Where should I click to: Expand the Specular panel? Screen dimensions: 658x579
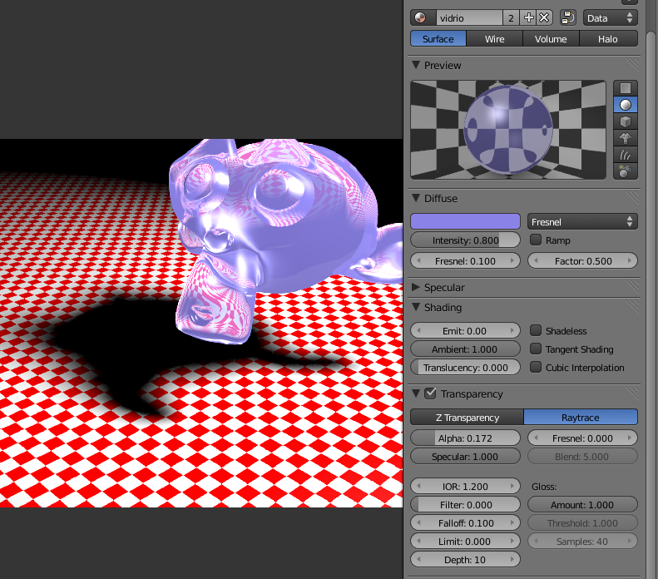pyautogui.click(x=416, y=287)
